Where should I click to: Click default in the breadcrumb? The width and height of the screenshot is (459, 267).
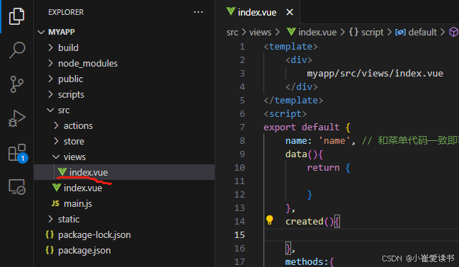422,32
